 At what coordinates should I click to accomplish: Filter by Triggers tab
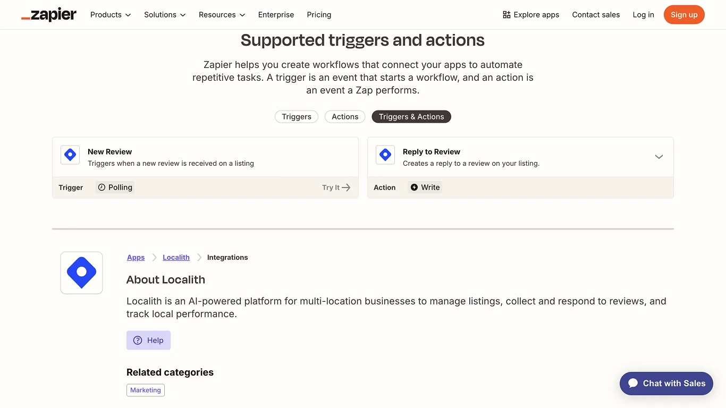pos(297,117)
